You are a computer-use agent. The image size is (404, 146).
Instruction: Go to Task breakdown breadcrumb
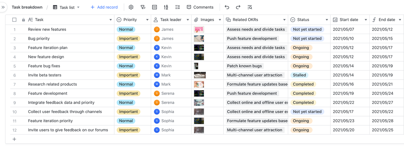point(27,7)
